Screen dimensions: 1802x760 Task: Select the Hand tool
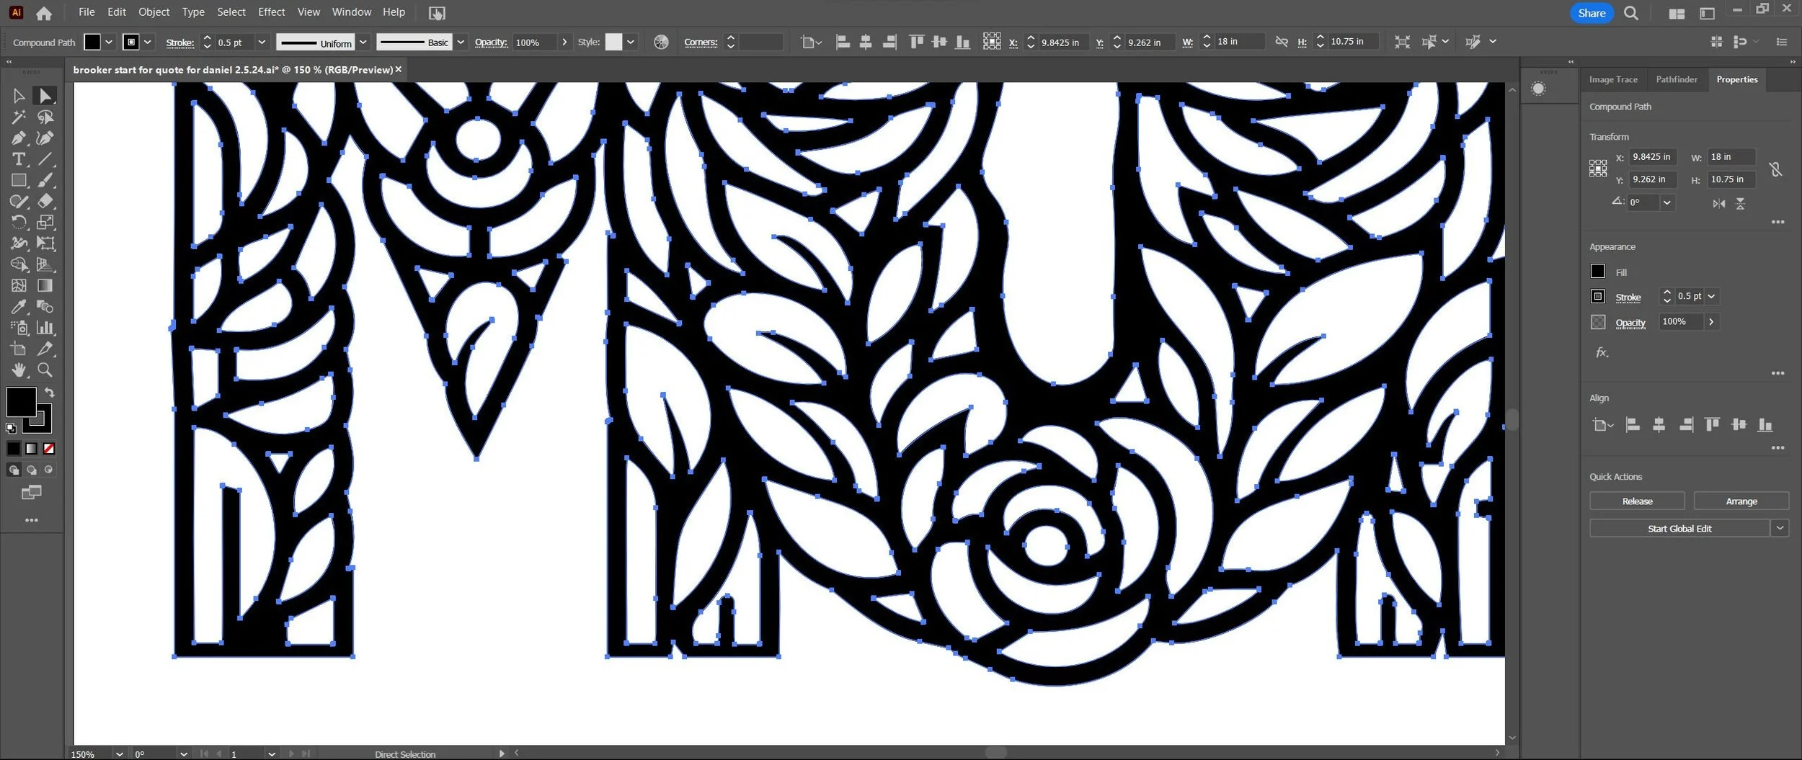pos(19,370)
